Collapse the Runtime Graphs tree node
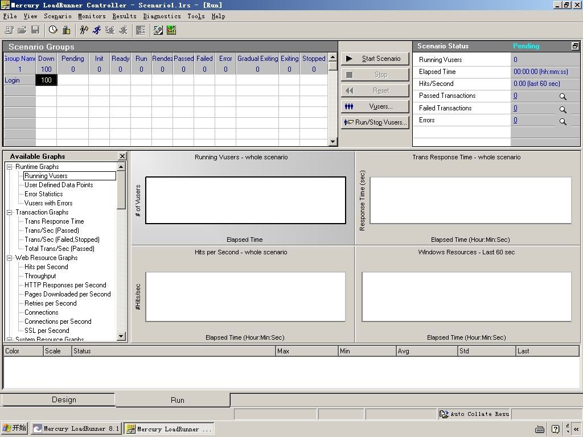The image size is (583, 437). (x=10, y=167)
